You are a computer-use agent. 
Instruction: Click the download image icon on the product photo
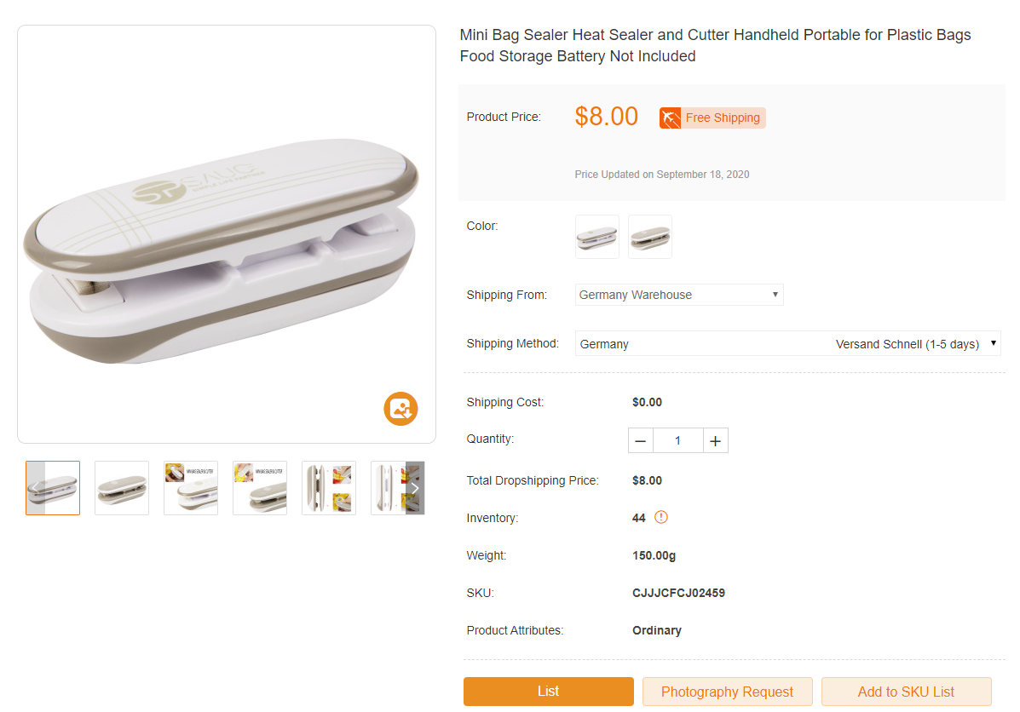(401, 409)
